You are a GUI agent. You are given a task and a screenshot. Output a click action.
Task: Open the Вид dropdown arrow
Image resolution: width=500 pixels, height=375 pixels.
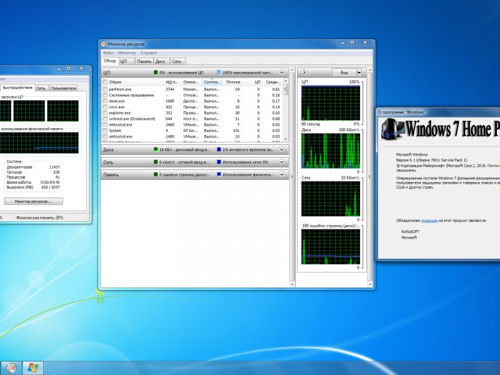pos(359,72)
